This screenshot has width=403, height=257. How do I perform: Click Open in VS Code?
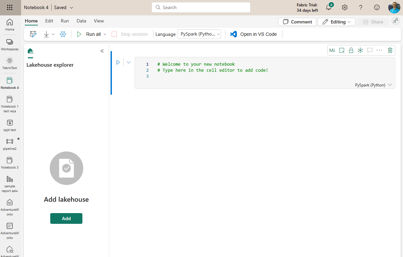click(x=254, y=34)
